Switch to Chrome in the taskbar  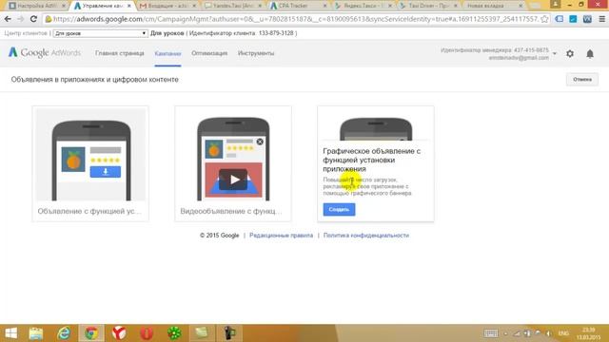91,333
